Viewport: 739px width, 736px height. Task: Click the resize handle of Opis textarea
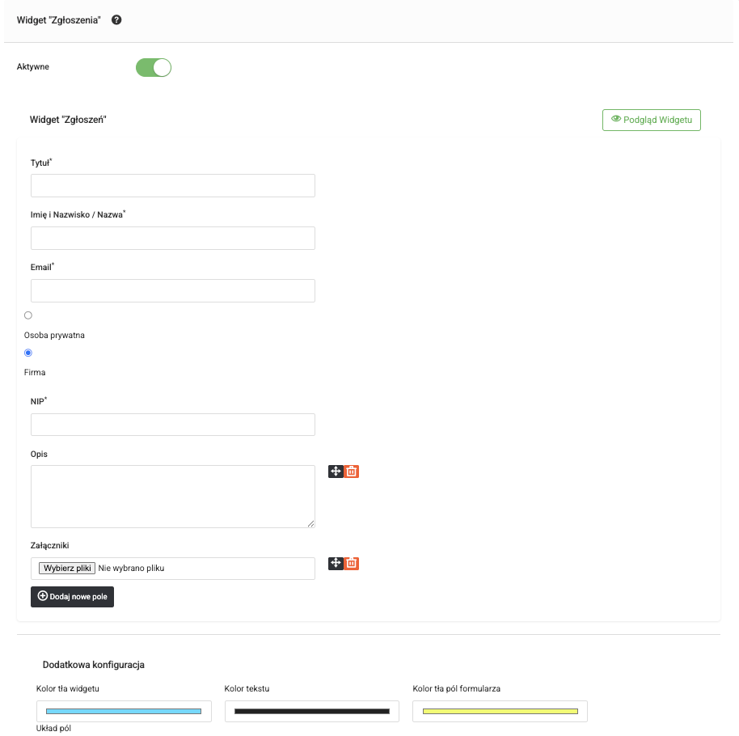(x=310, y=523)
